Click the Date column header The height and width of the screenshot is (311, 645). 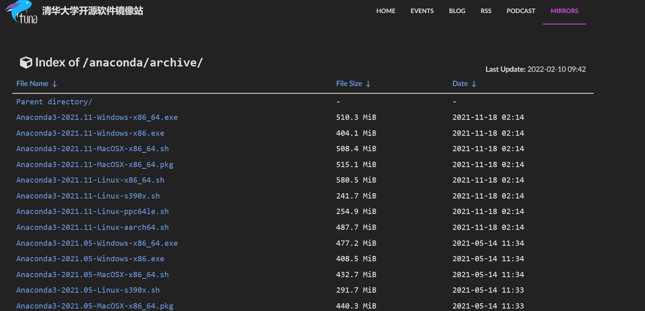[460, 84]
